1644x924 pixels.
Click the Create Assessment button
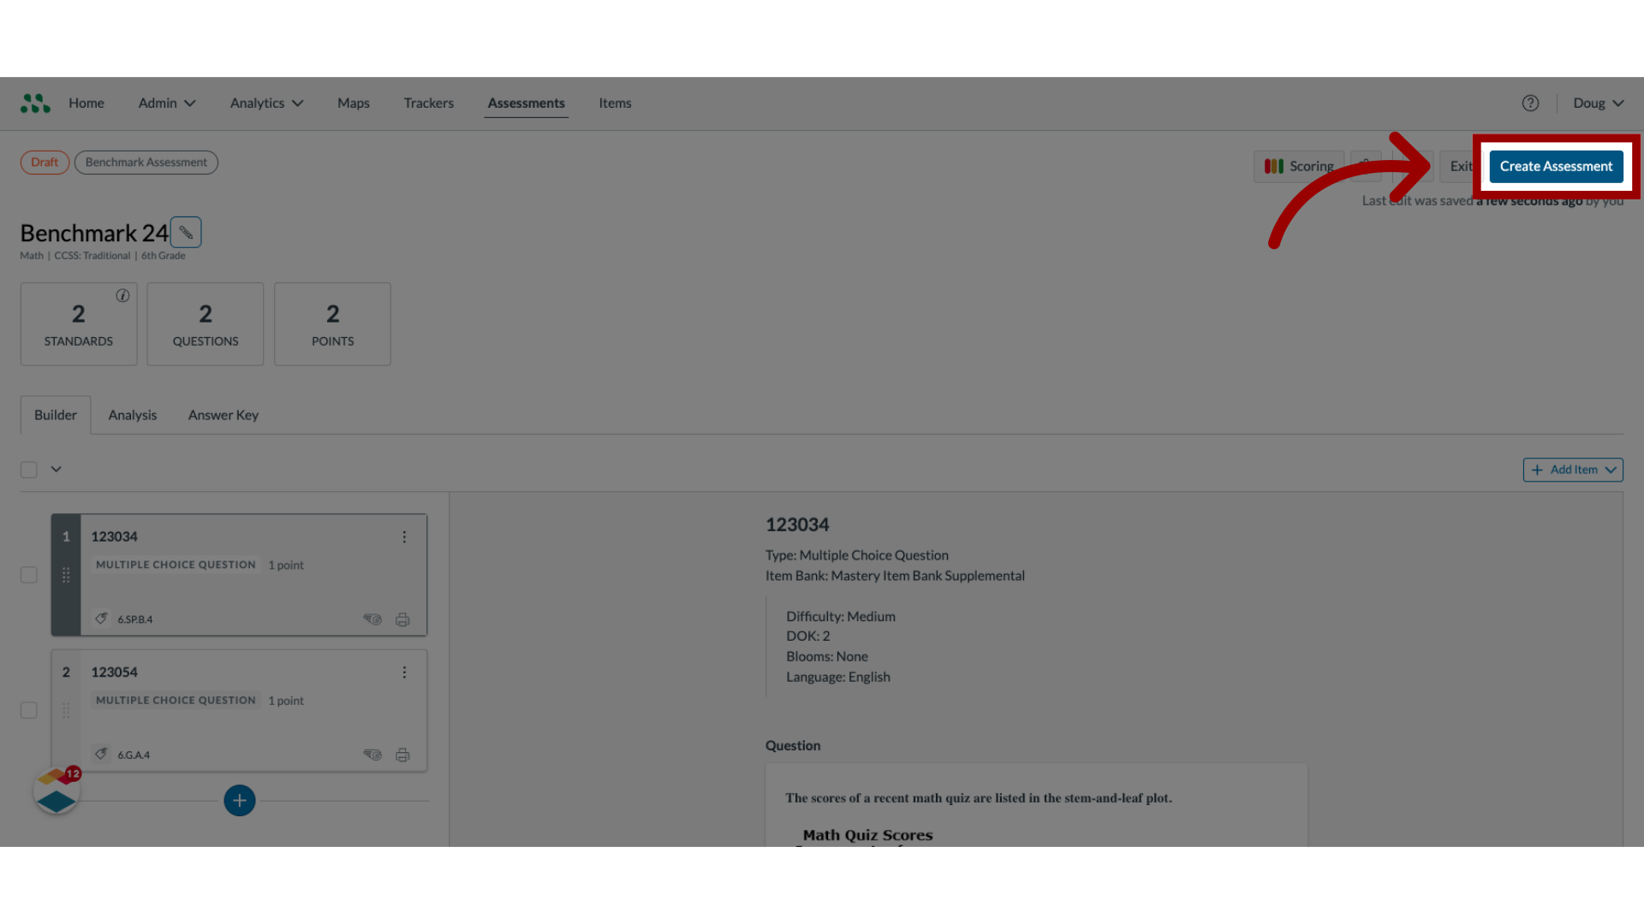(1556, 166)
